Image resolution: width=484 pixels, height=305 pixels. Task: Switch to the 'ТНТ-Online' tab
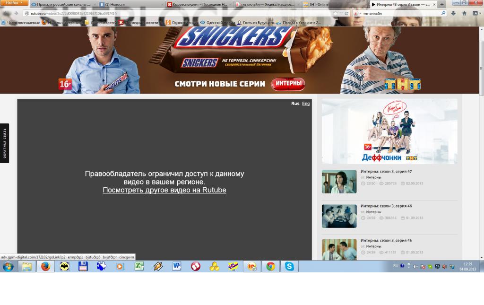(319, 4)
